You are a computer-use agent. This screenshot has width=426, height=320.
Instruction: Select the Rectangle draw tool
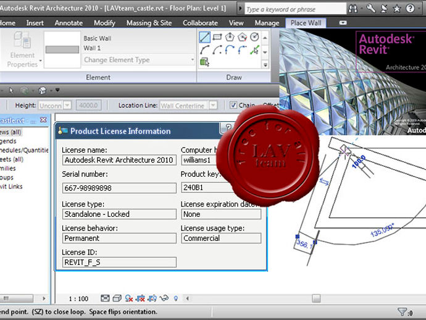coord(217,36)
